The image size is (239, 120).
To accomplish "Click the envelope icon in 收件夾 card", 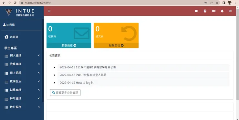I will click(x=81, y=33).
